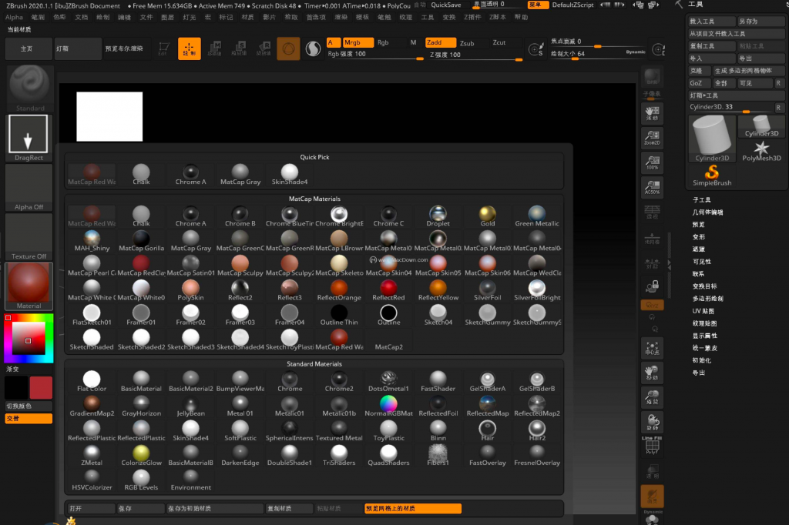Adjust the Z 强度 slider
Image resolution: width=789 pixels, height=525 pixels.
coord(475,55)
